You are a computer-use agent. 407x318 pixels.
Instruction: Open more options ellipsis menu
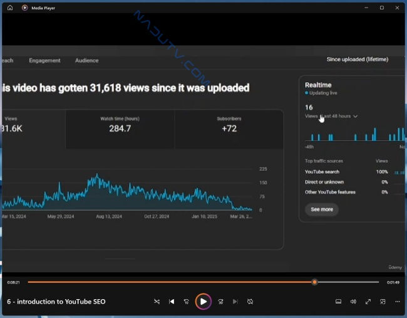[x=398, y=302]
